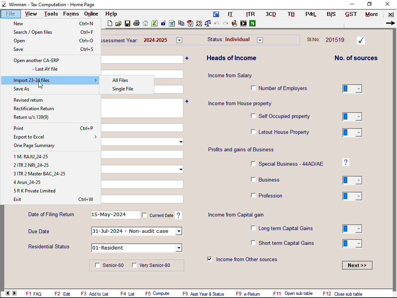Click the film strip video icon
This screenshot has width=397, height=298.
[243, 23]
